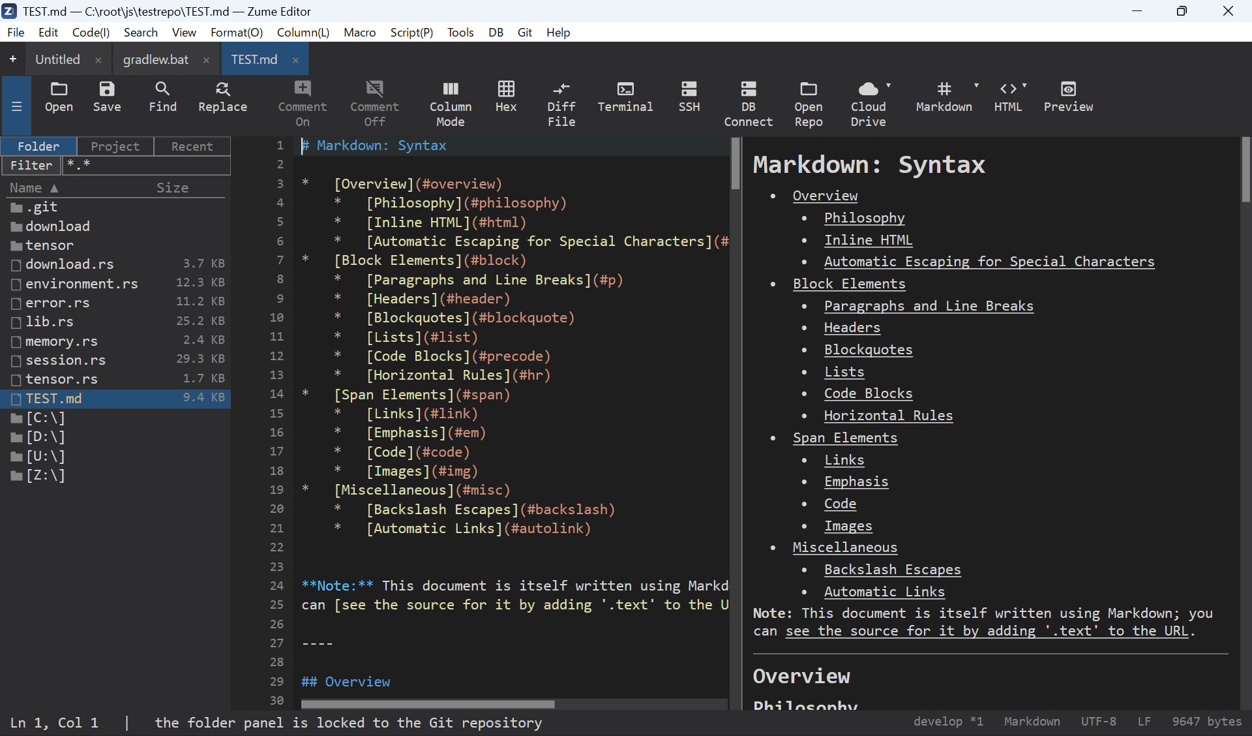Close the Untitled tab
Viewport: 1252px width, 736px height.
pyautogui.click(x=98, y=60)
